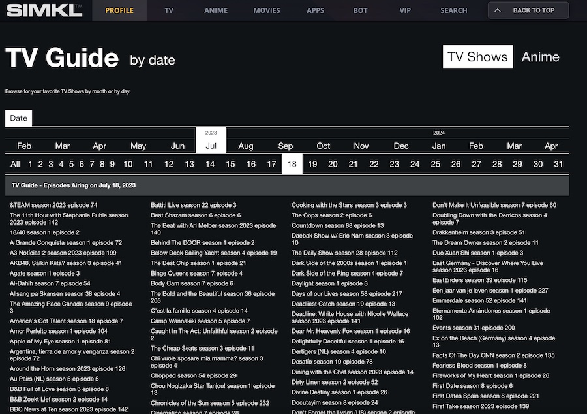Open Days of our Lives episode 217
This screenshot has height=414, width=587.
(347, 294)
